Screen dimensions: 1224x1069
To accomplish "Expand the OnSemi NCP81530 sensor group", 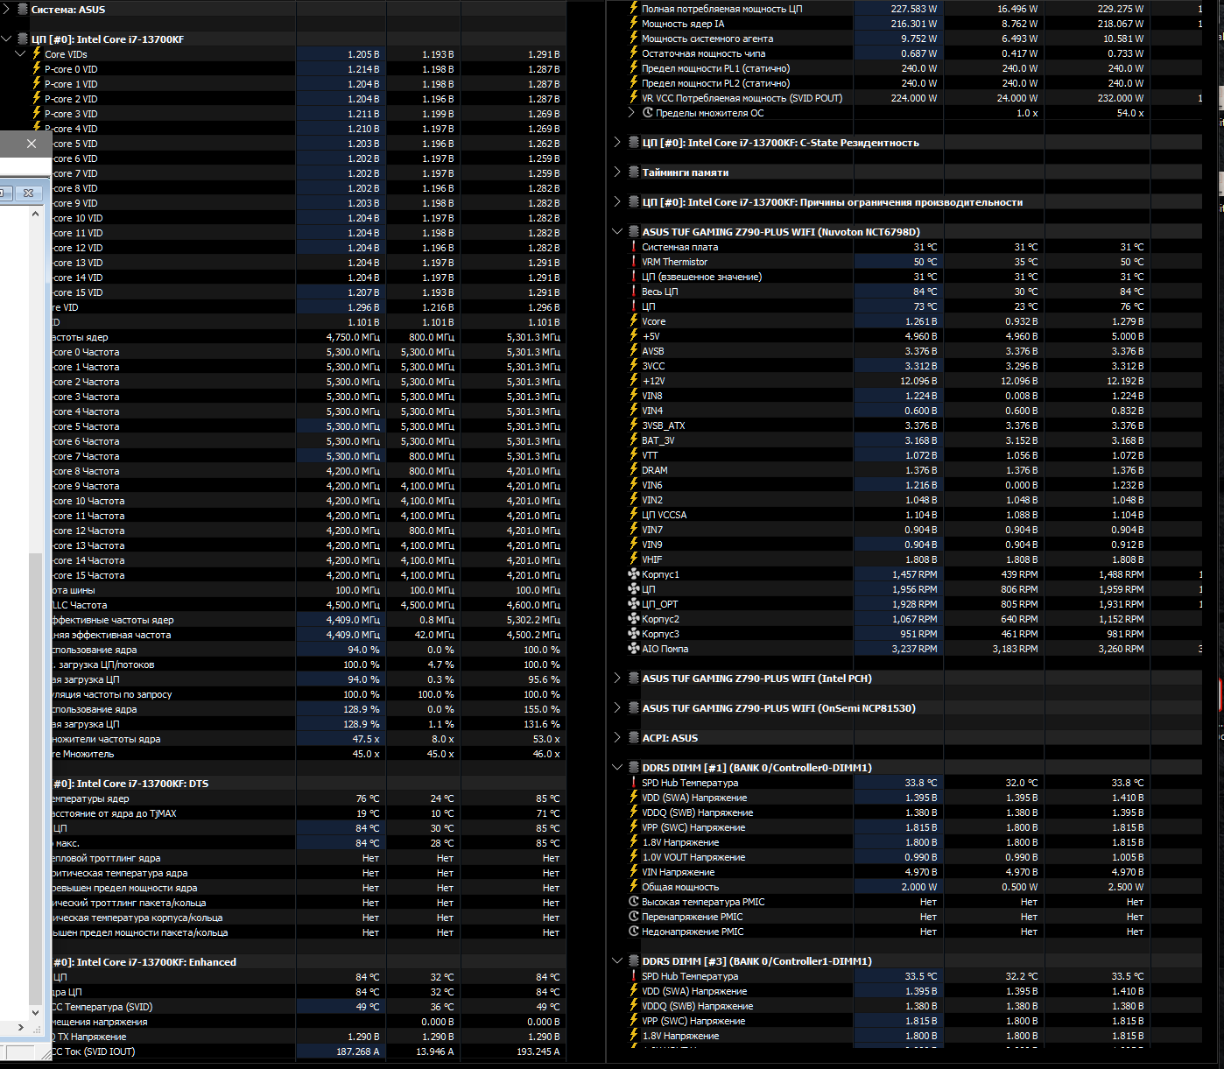I will [617, 707].
